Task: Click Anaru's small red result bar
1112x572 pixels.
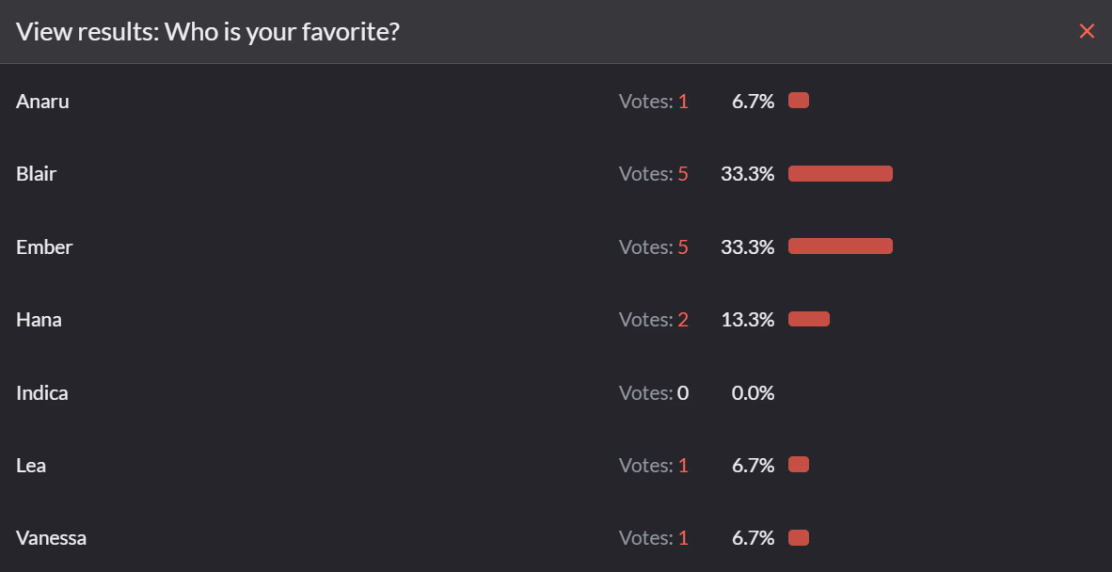Action: point(799,101)
